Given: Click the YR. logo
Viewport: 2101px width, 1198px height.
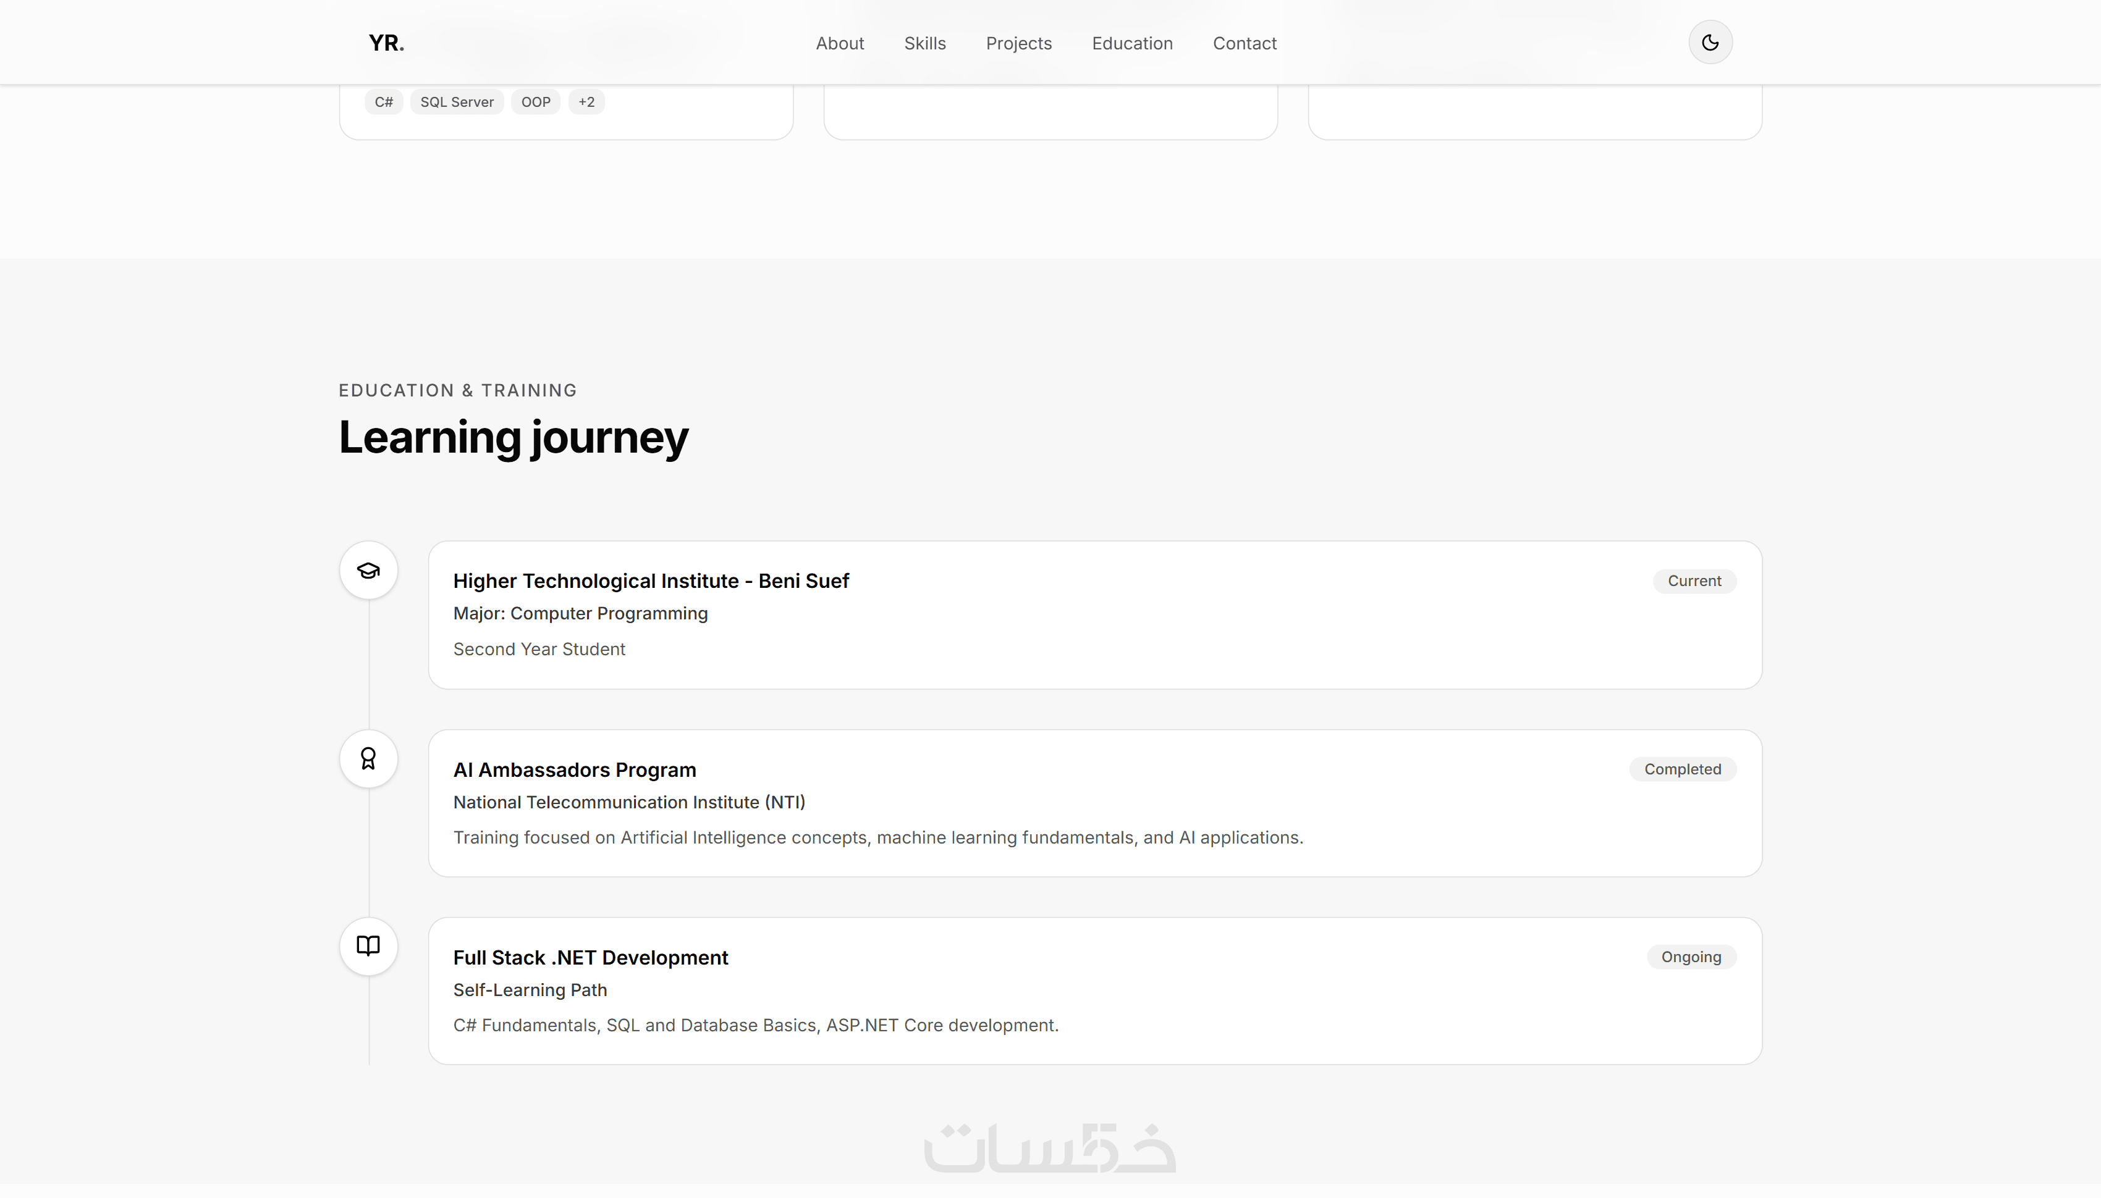Looking at the screenshot, I should point(386,43).
